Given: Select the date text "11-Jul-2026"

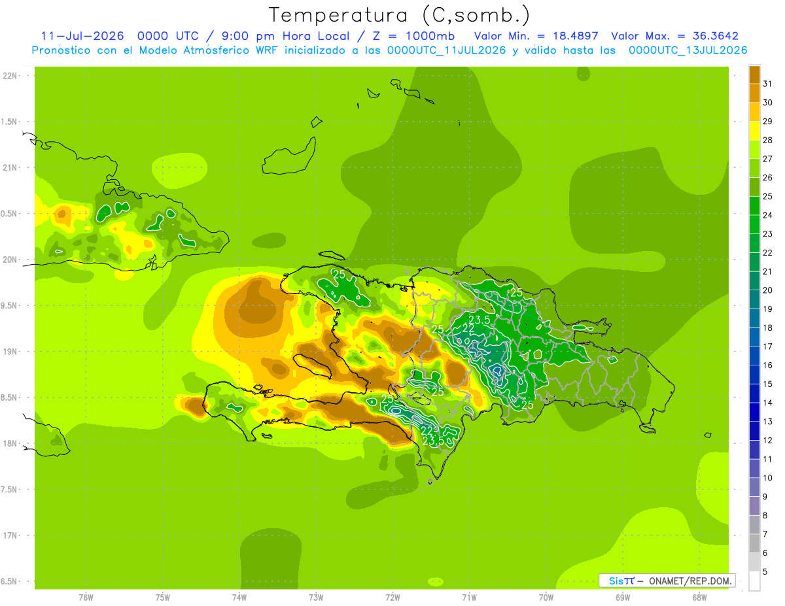Looking at the screenshot, I should 82,36.
